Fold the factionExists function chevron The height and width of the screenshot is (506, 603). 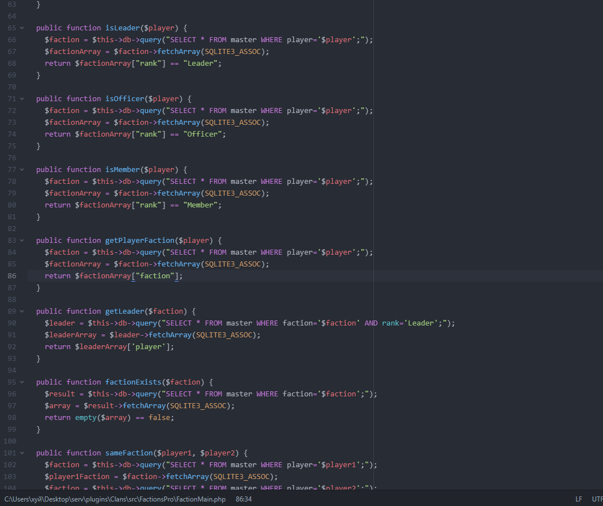pos(22,382)
